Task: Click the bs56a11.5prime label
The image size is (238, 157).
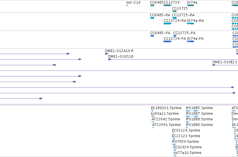Action: click(165, 114)
